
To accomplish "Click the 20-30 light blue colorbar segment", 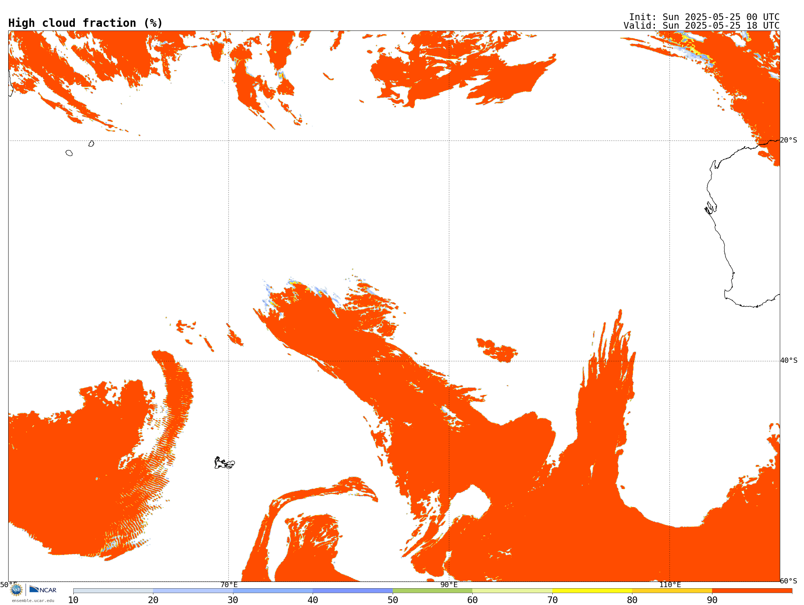I will tap(193, 591).
